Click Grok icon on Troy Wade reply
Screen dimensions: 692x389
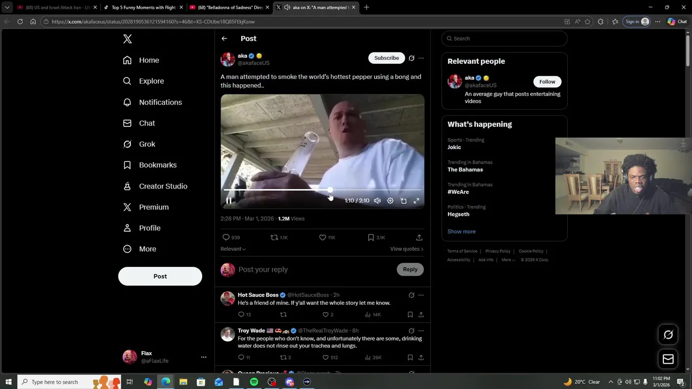pos(411,331)
